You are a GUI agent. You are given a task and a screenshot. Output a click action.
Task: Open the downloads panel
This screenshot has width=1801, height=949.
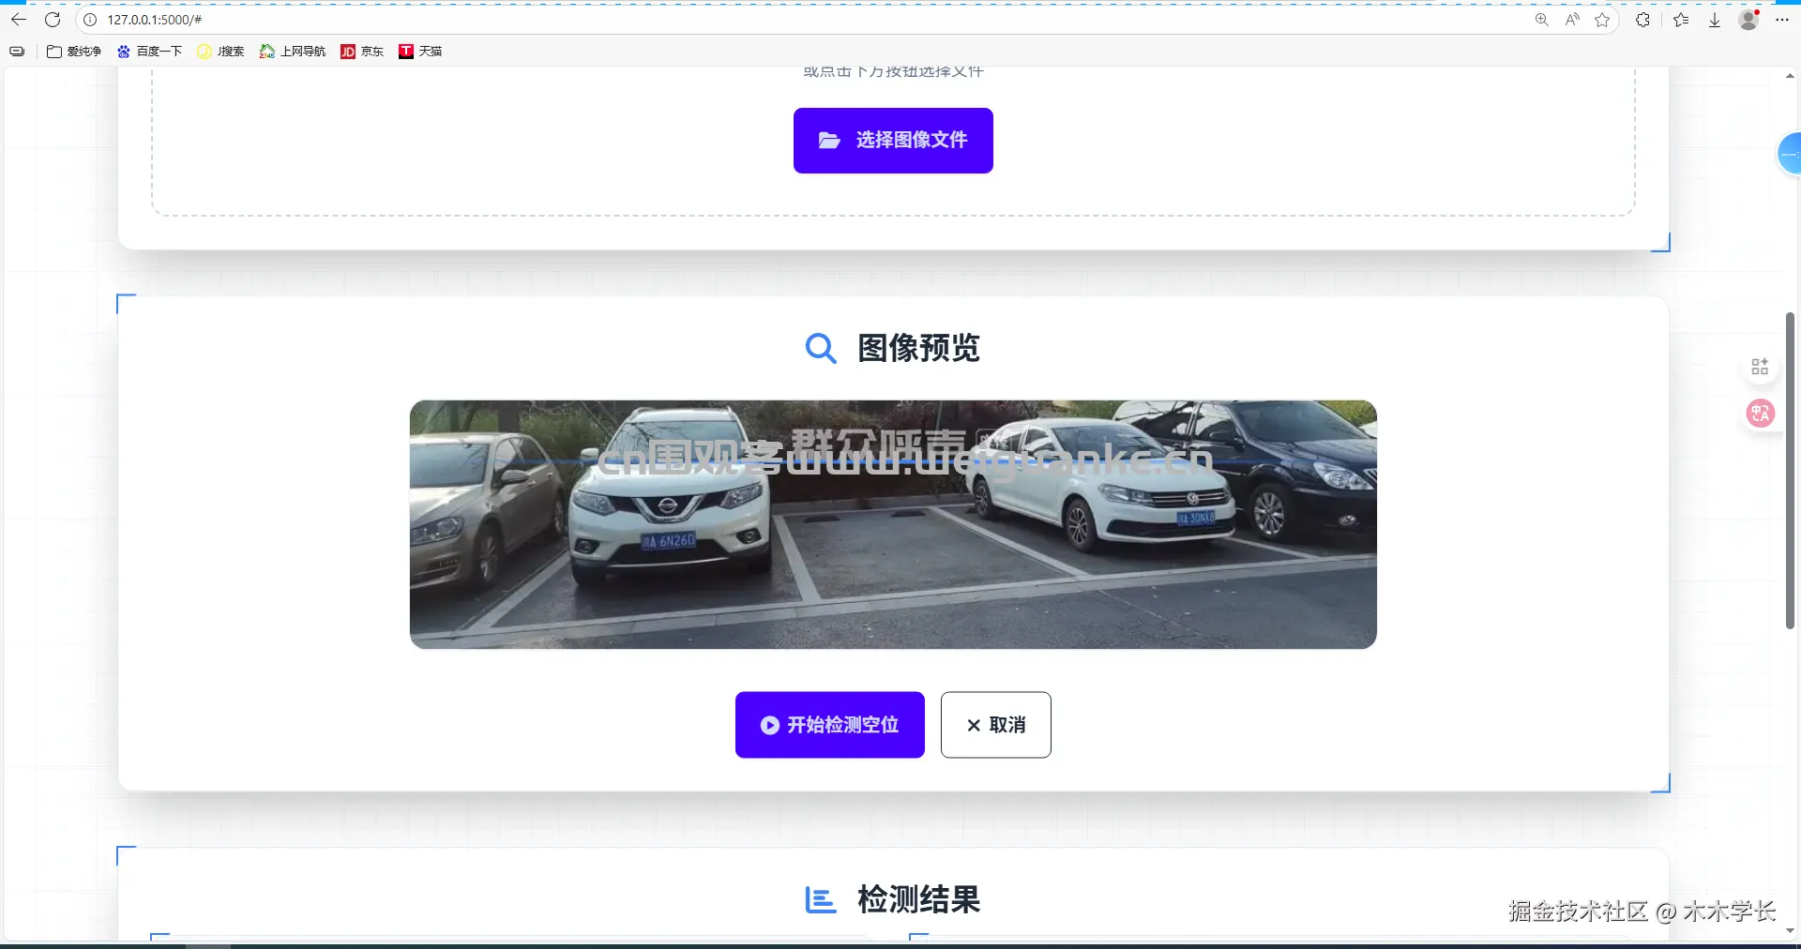1715,20
